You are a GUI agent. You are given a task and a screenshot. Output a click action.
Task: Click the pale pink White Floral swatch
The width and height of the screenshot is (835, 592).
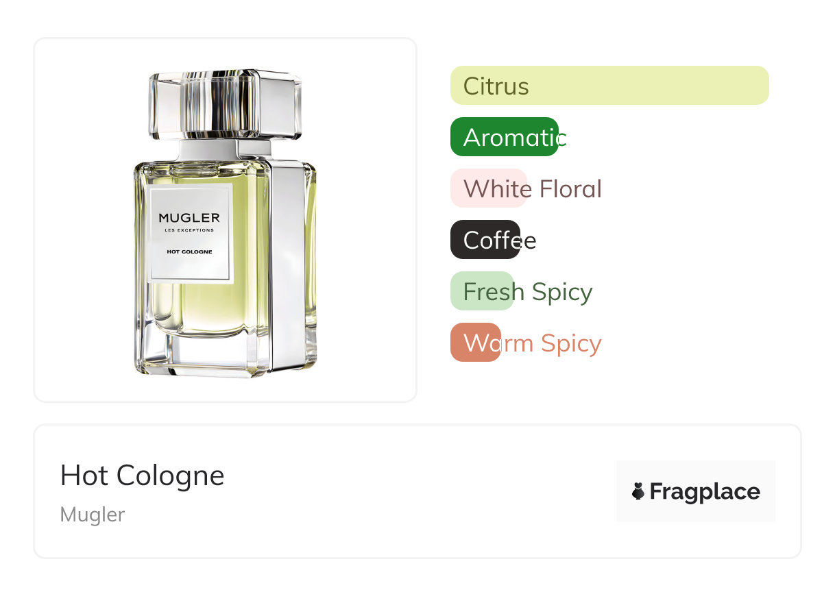488,188
